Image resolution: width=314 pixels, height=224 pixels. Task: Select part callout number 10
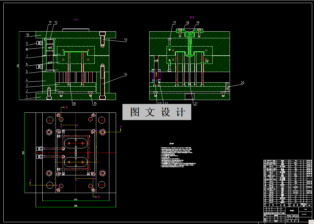(27, 35)
